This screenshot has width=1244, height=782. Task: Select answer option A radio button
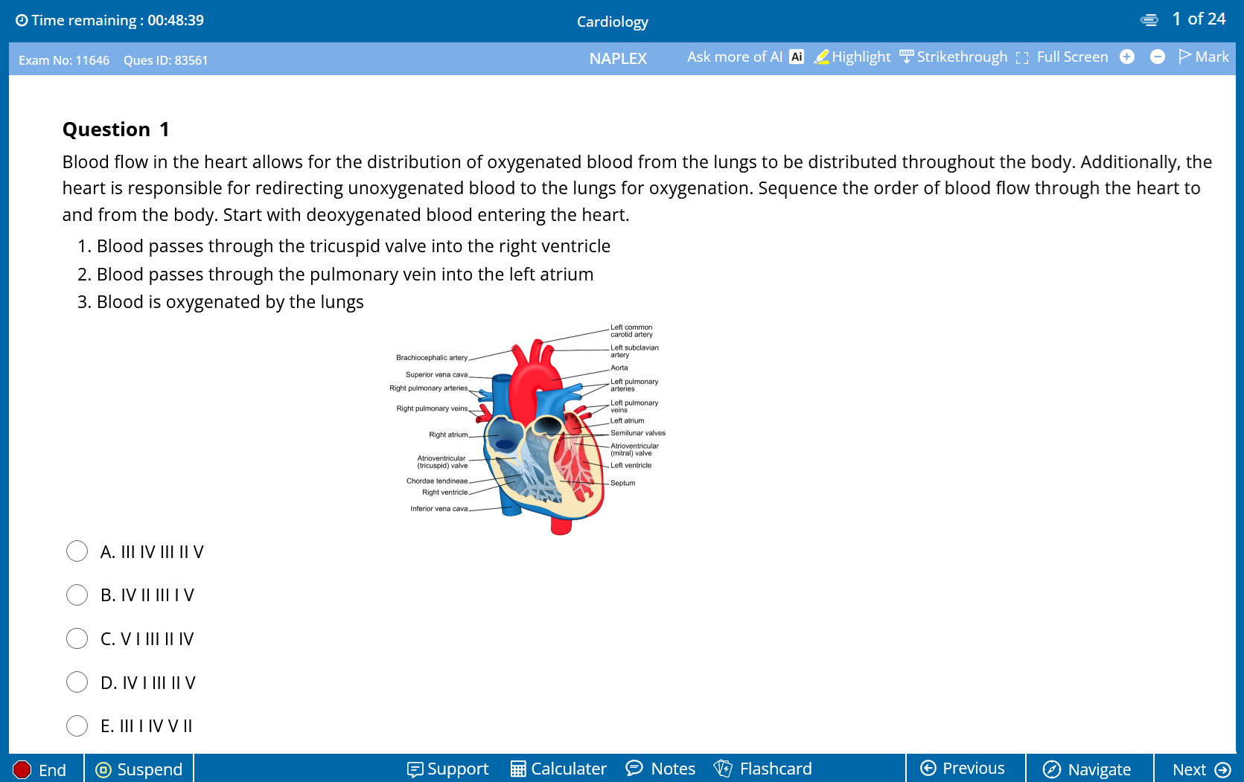coord(77,551)
